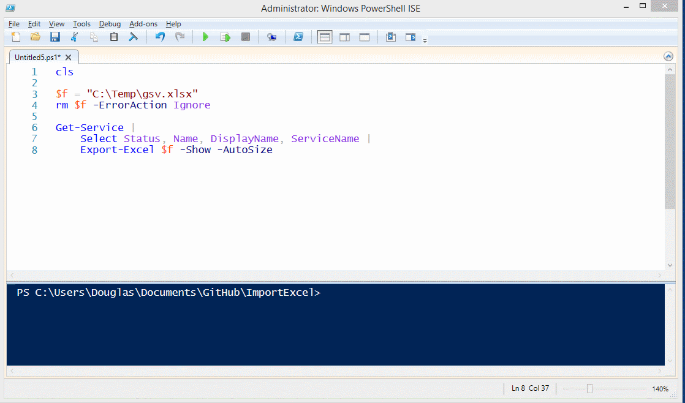Create a new script file
Screen dimensions: 685x403
tap(16, 37)
